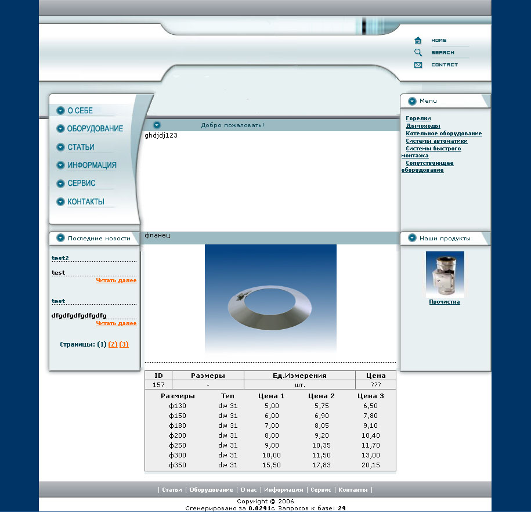Click the dfgdfgdfgdfgdfg news text
The image size is (531, 512).
[x=79, y=315]
